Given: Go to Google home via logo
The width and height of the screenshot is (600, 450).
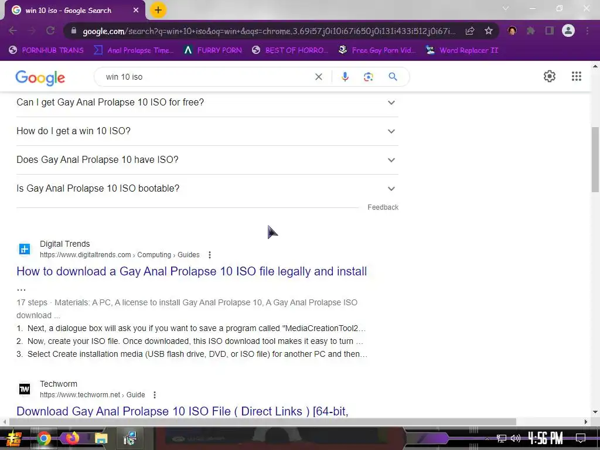Looking at the screenshot, I should (x=40, y=78).
